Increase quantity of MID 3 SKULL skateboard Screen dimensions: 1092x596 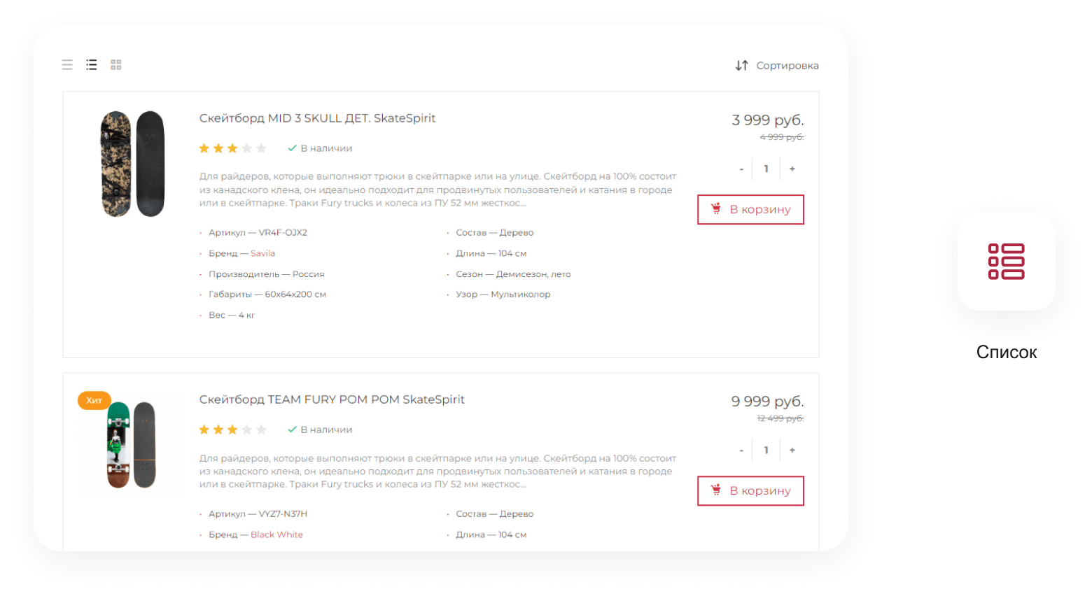[792, 169]
